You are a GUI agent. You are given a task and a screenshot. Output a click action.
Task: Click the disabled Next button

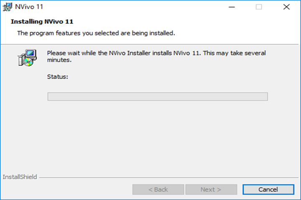point(211,190)
